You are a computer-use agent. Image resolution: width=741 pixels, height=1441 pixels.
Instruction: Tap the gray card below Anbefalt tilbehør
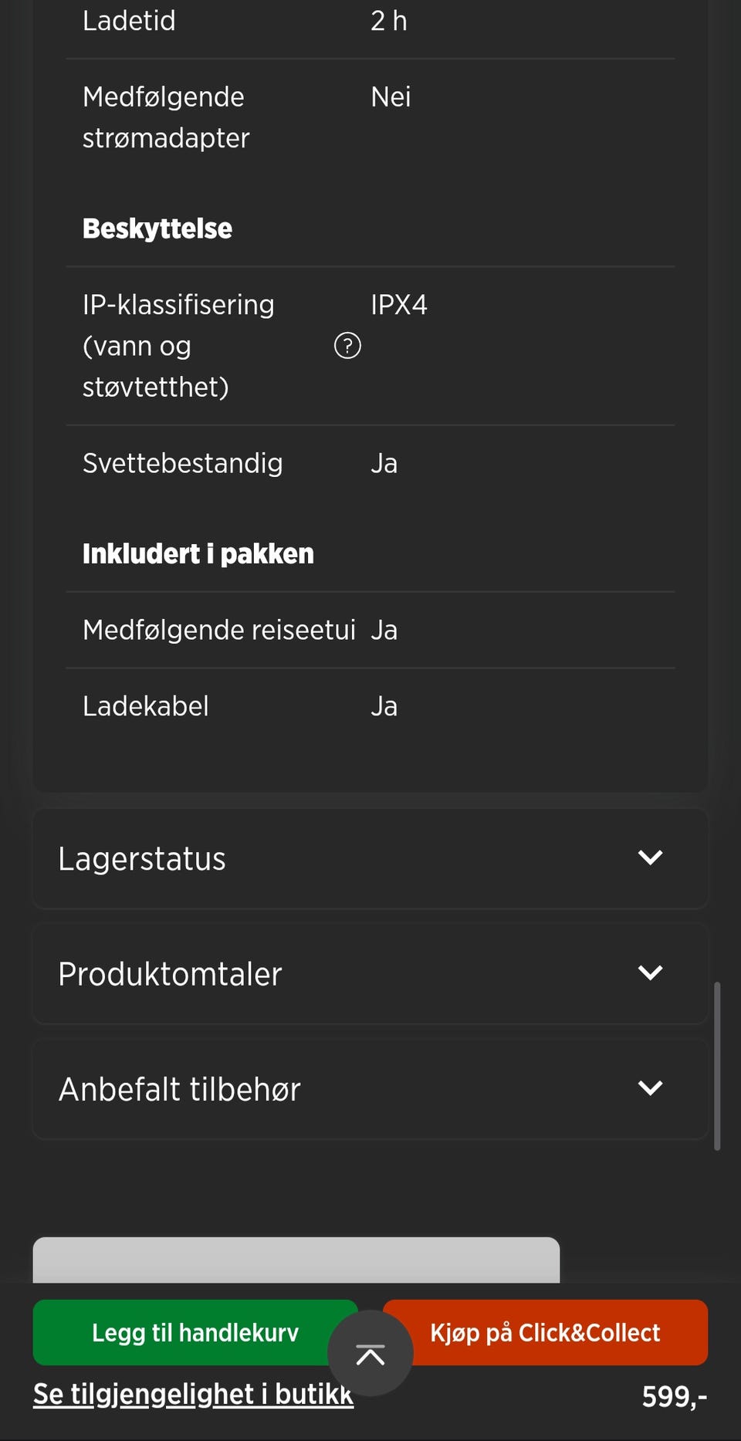tap(296, 1260)
